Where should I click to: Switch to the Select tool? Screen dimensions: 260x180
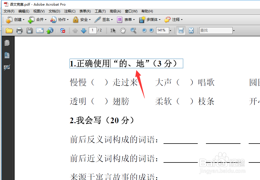point(113,30)
